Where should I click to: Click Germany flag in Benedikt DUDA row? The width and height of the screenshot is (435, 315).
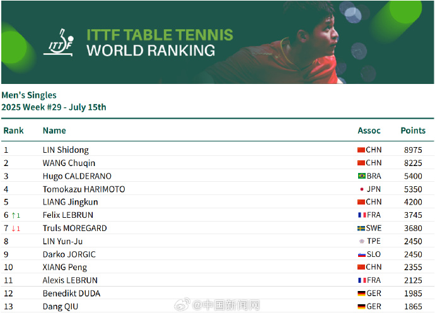tap(361, 294)
